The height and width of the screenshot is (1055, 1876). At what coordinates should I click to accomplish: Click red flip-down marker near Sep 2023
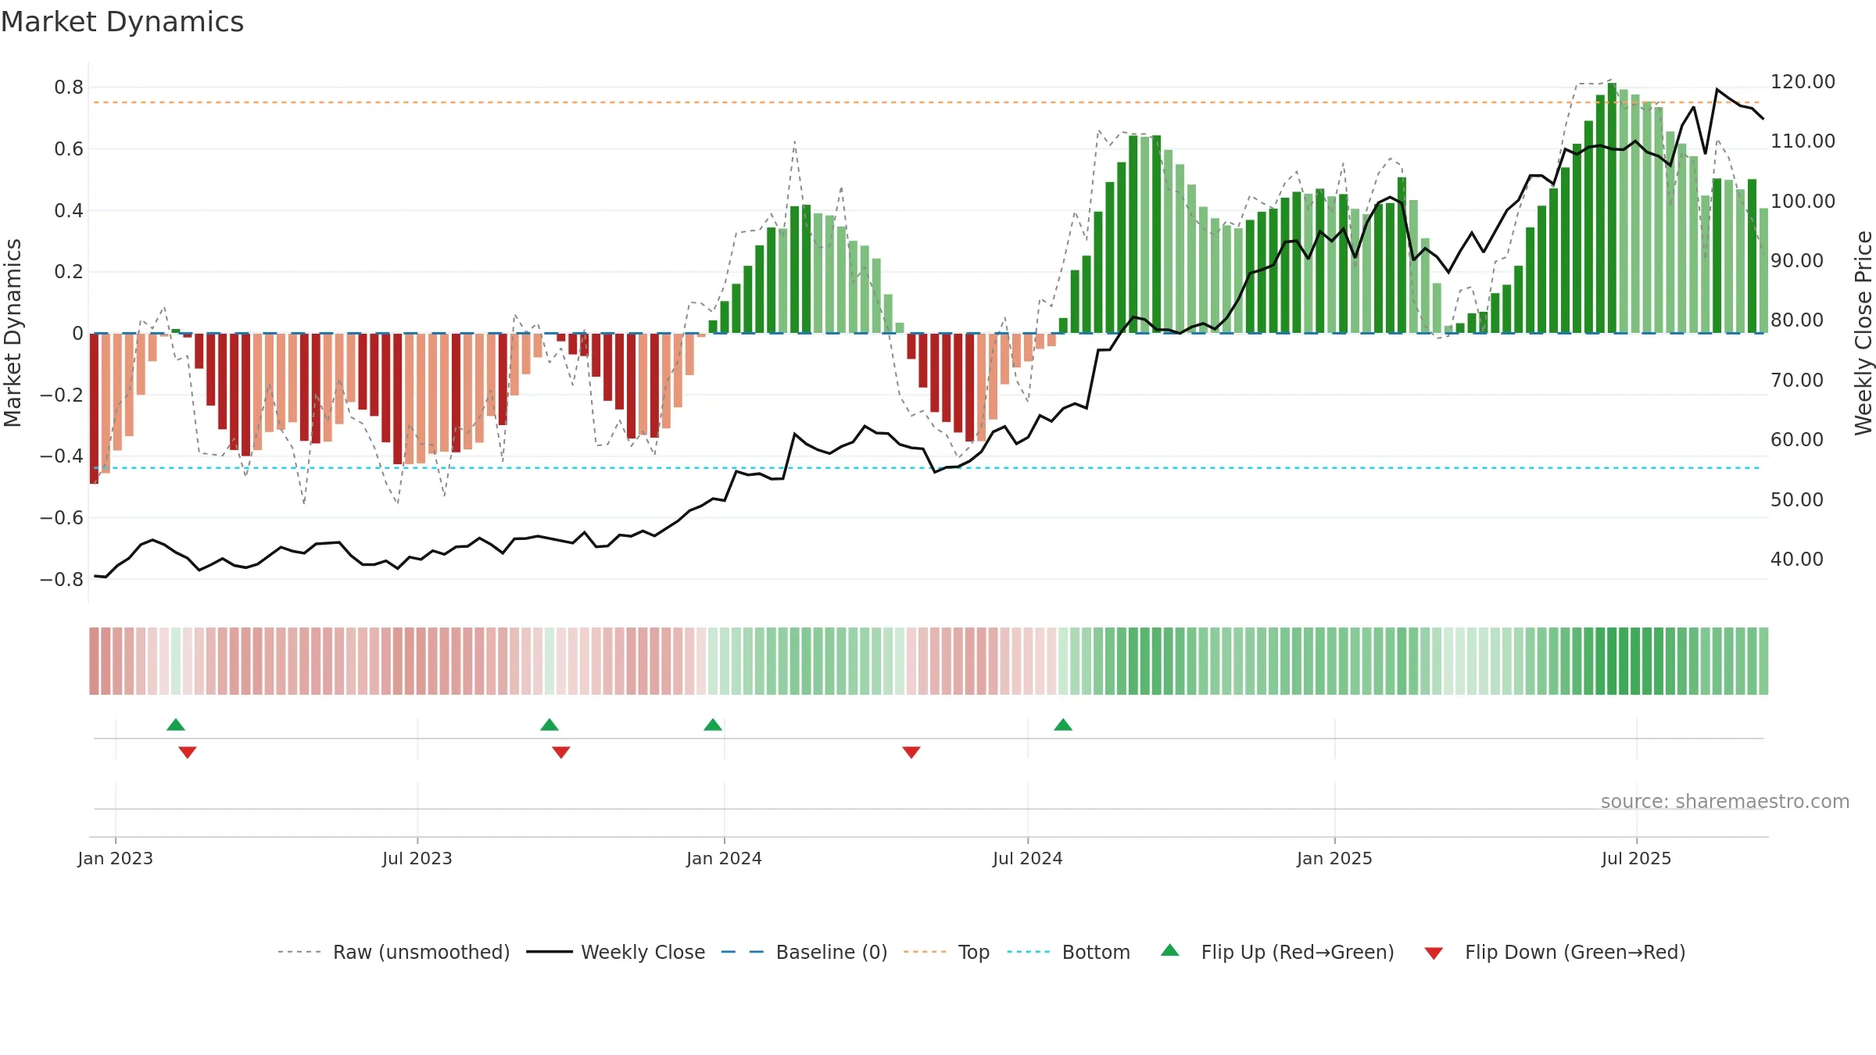click(561, 752)
